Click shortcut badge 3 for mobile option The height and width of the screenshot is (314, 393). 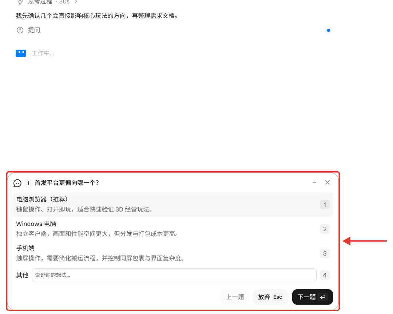click(325, 253)
